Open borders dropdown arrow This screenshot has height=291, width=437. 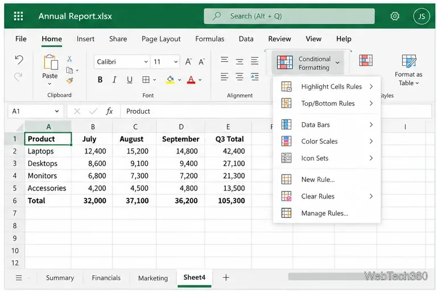(x=154, y=80)
